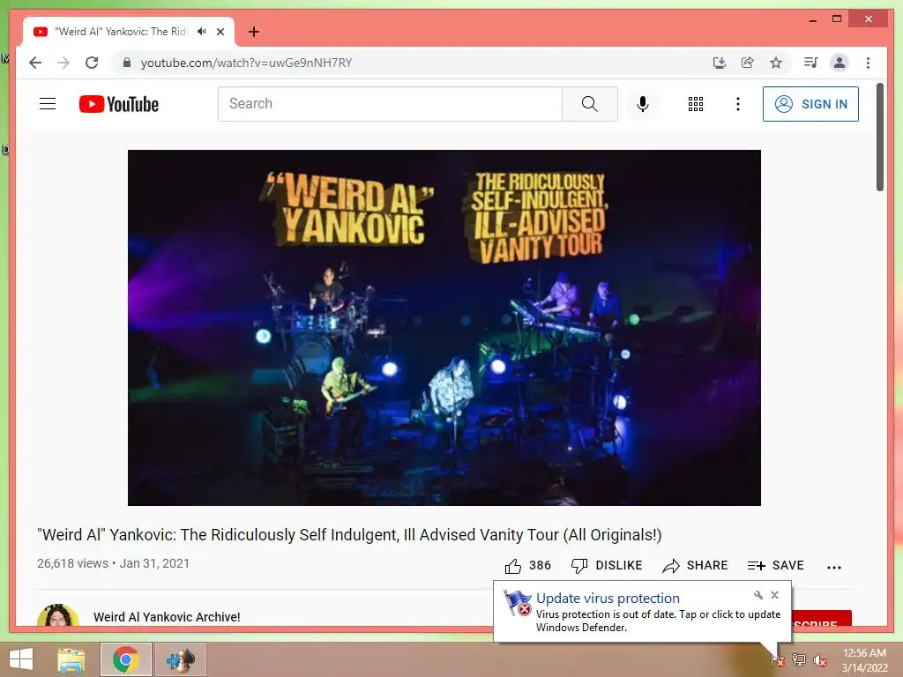Click the video player to play

coord(444,328)
